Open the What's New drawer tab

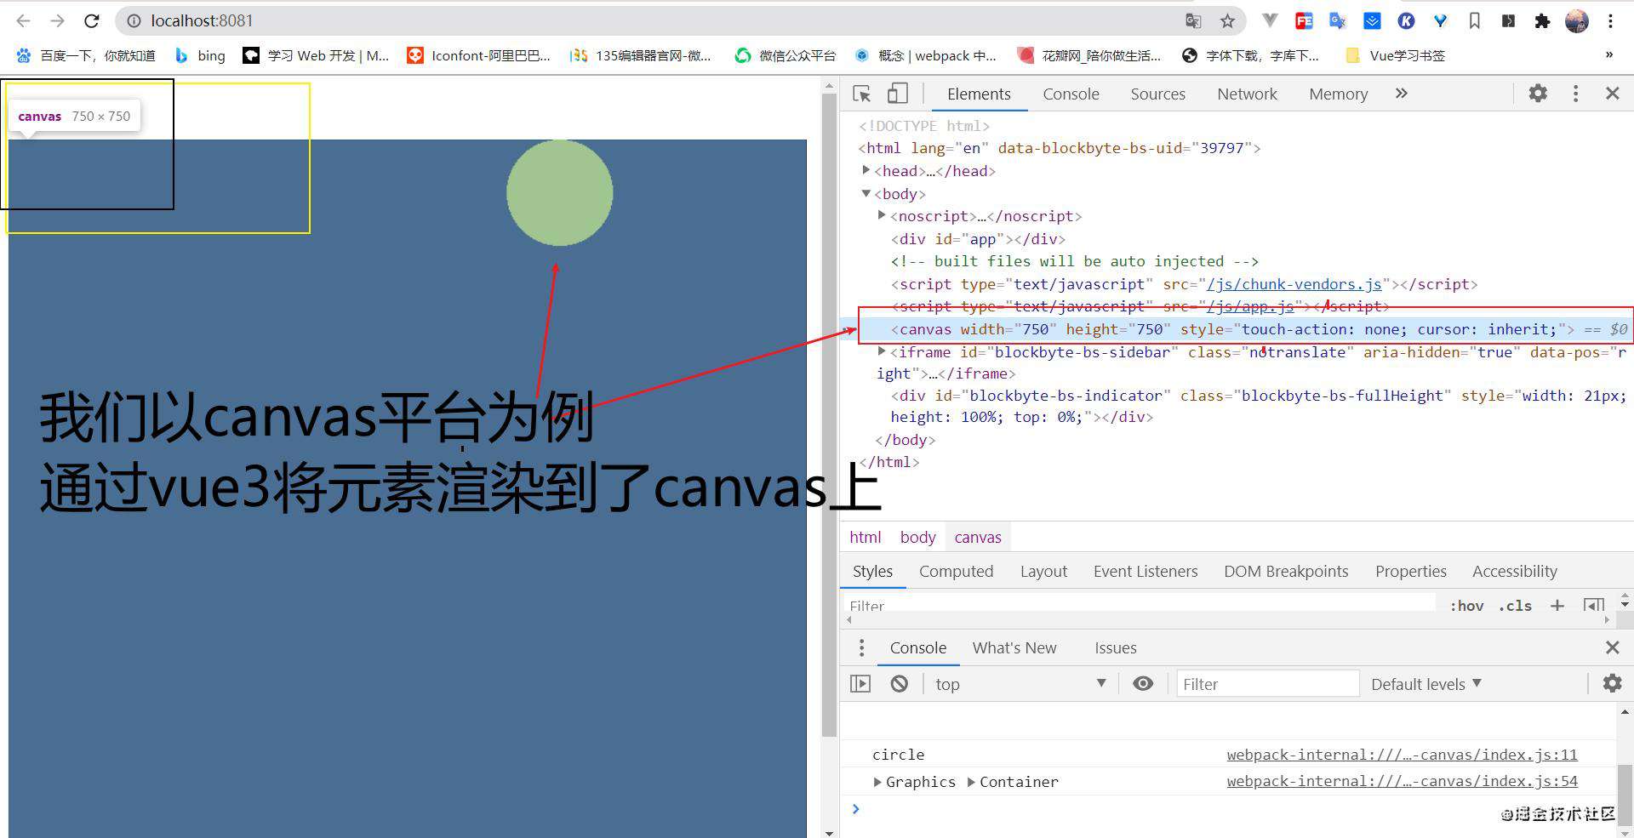pos(1014,648)
